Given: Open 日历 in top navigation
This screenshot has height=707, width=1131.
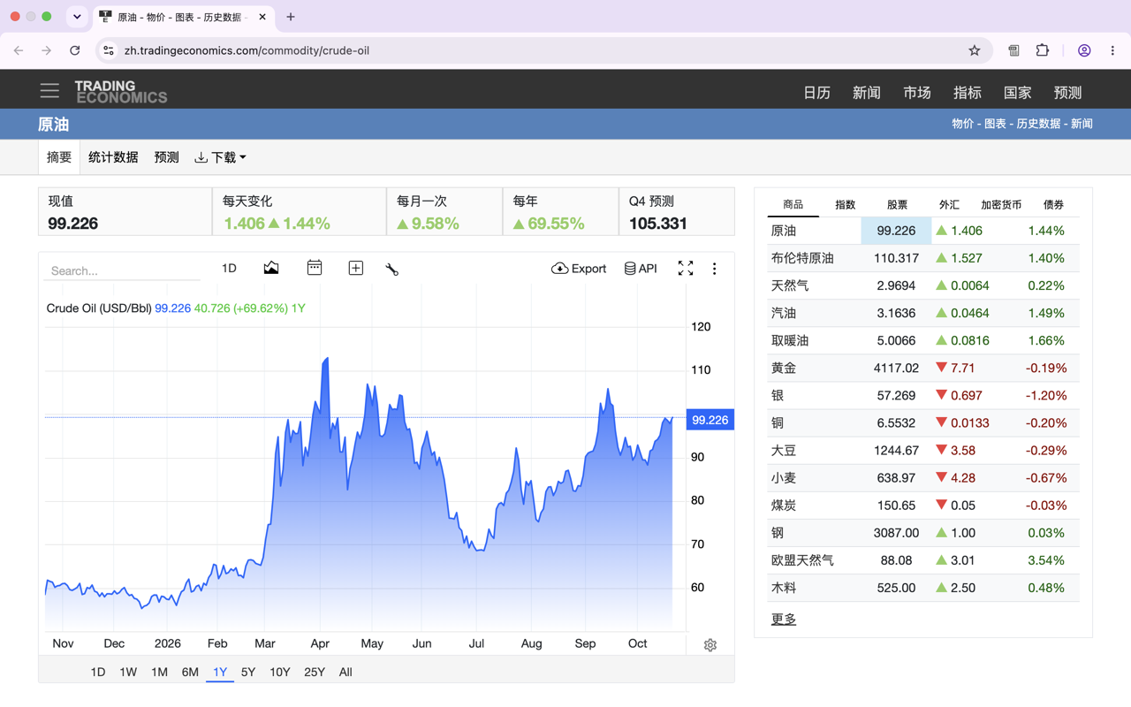Looking at the screenshot, I should tap(816, 92).
